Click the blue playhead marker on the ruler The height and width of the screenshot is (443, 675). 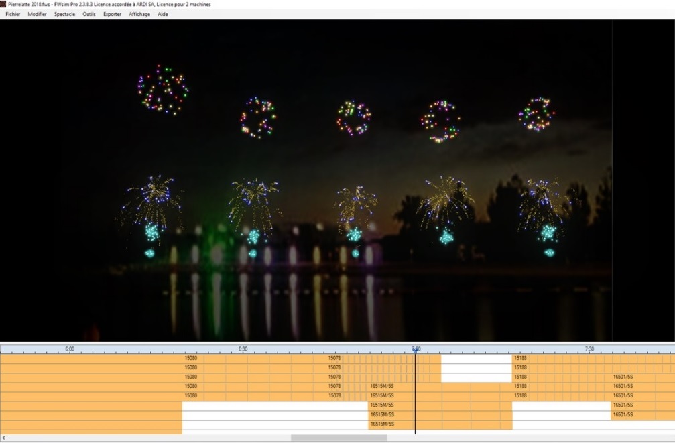point(416,350)
